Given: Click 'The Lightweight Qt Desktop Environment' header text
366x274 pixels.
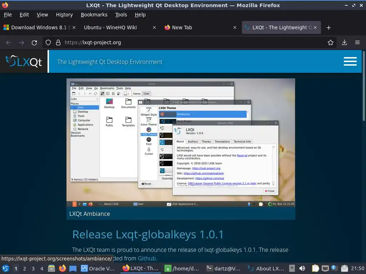Looking at the screenshot, I should (110, 62).
